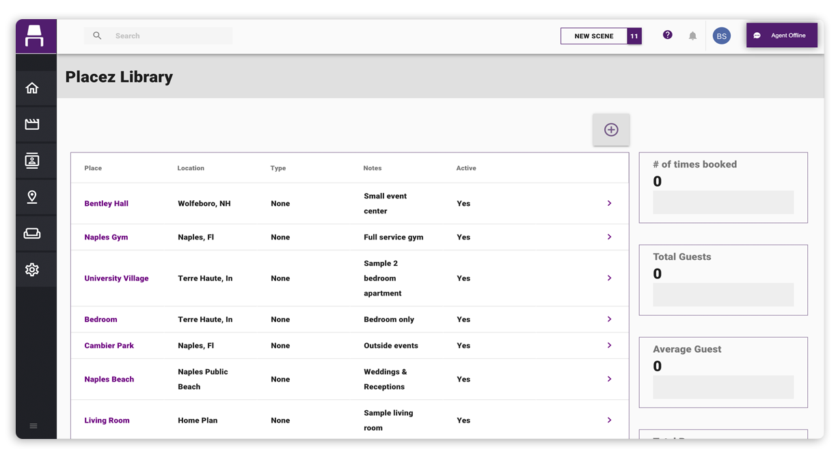Click the Weddings & Receptions note
The height and width of the screenshot is (454, 838).
(x=385, y=379)
